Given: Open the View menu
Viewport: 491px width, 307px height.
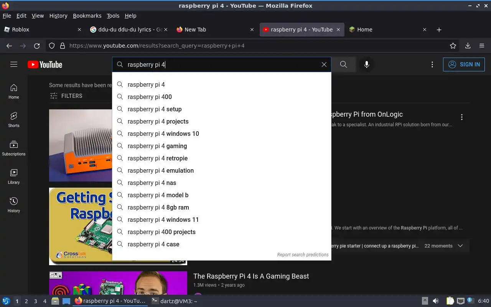Looking at the screenshot, I should point(38,16).
